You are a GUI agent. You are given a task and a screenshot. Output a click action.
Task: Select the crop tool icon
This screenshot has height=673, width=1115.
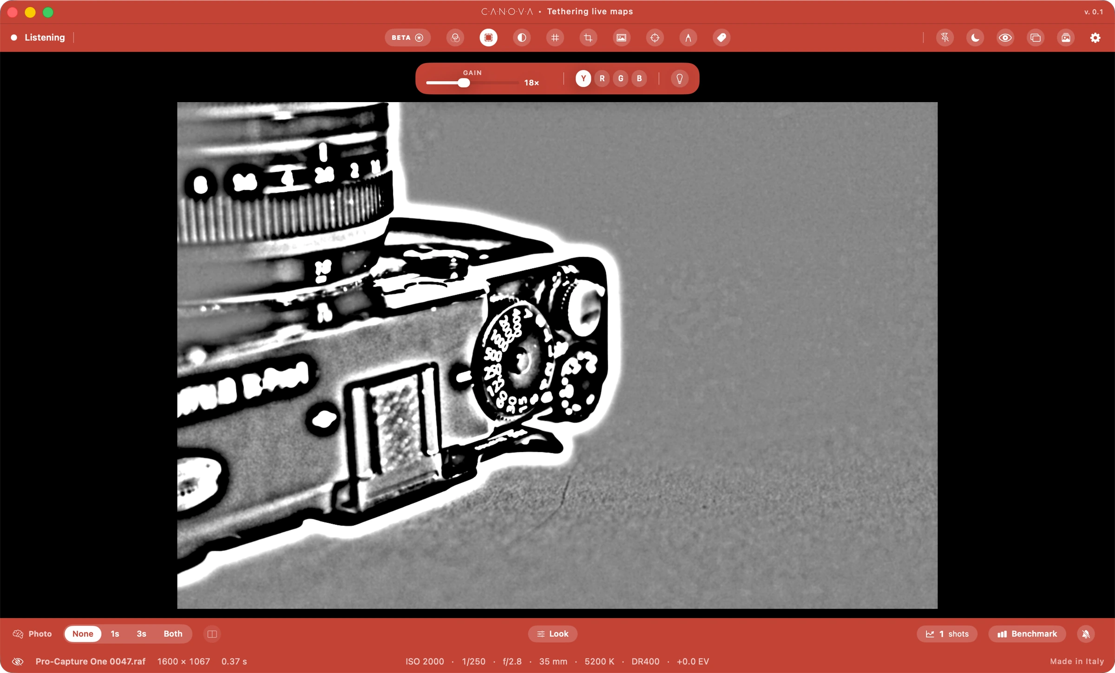click(588, 38)
